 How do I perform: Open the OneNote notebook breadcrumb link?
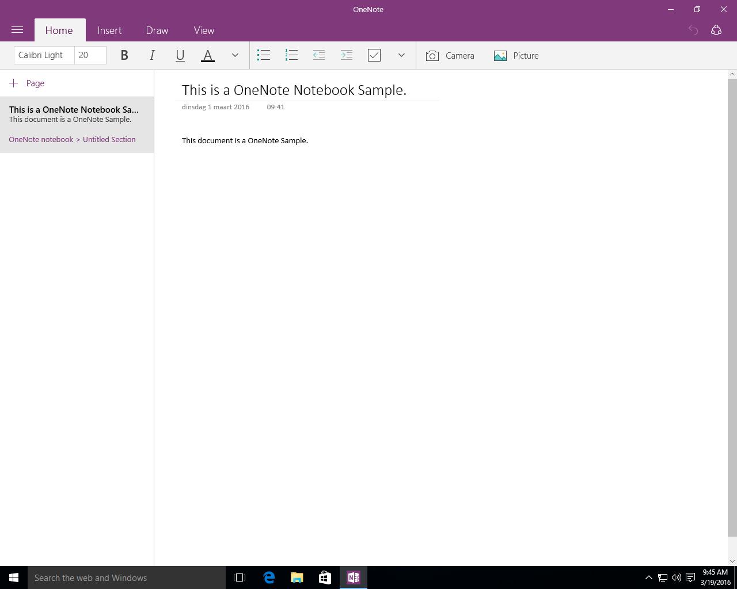[x=41, y=140]
